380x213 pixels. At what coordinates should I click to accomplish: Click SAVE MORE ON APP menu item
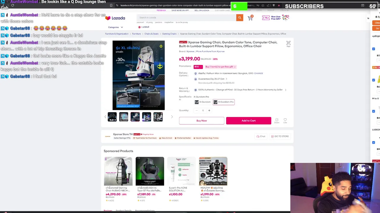180,11
